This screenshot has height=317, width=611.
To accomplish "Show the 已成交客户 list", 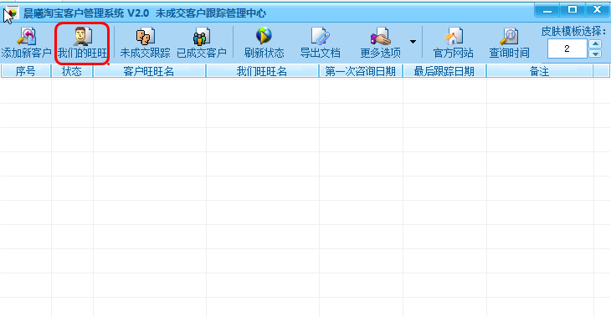I will pos(202,43).
